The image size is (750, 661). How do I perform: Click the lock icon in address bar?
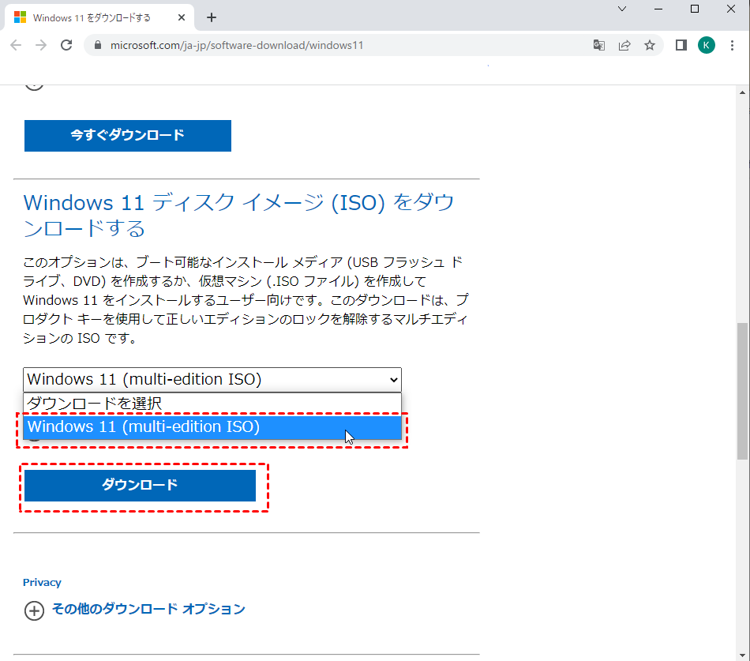tap(98, 45)
